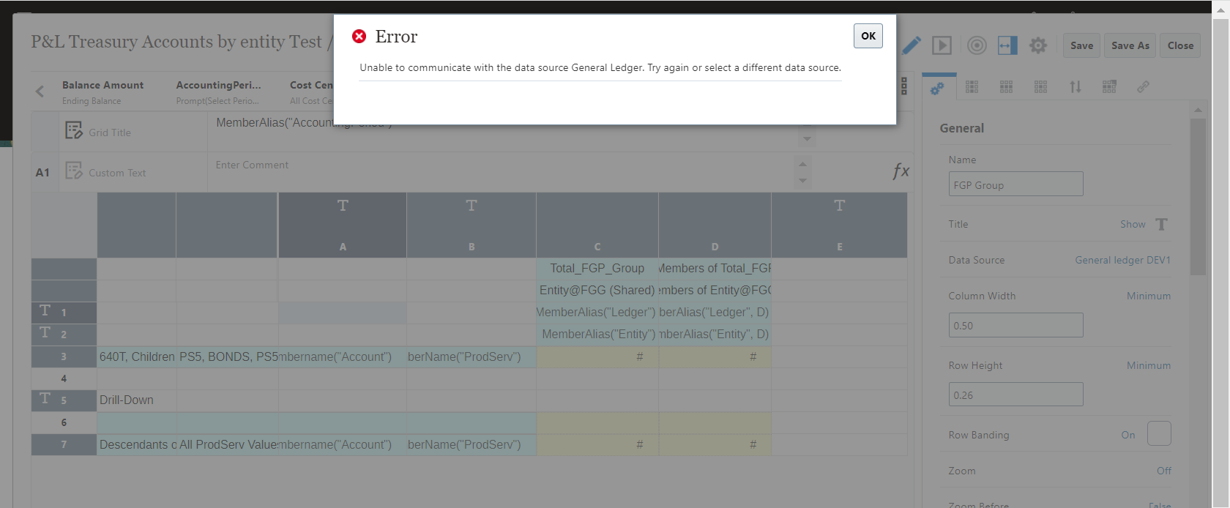
Task: Click the chain link icon tab
Action: (1143, 87)
